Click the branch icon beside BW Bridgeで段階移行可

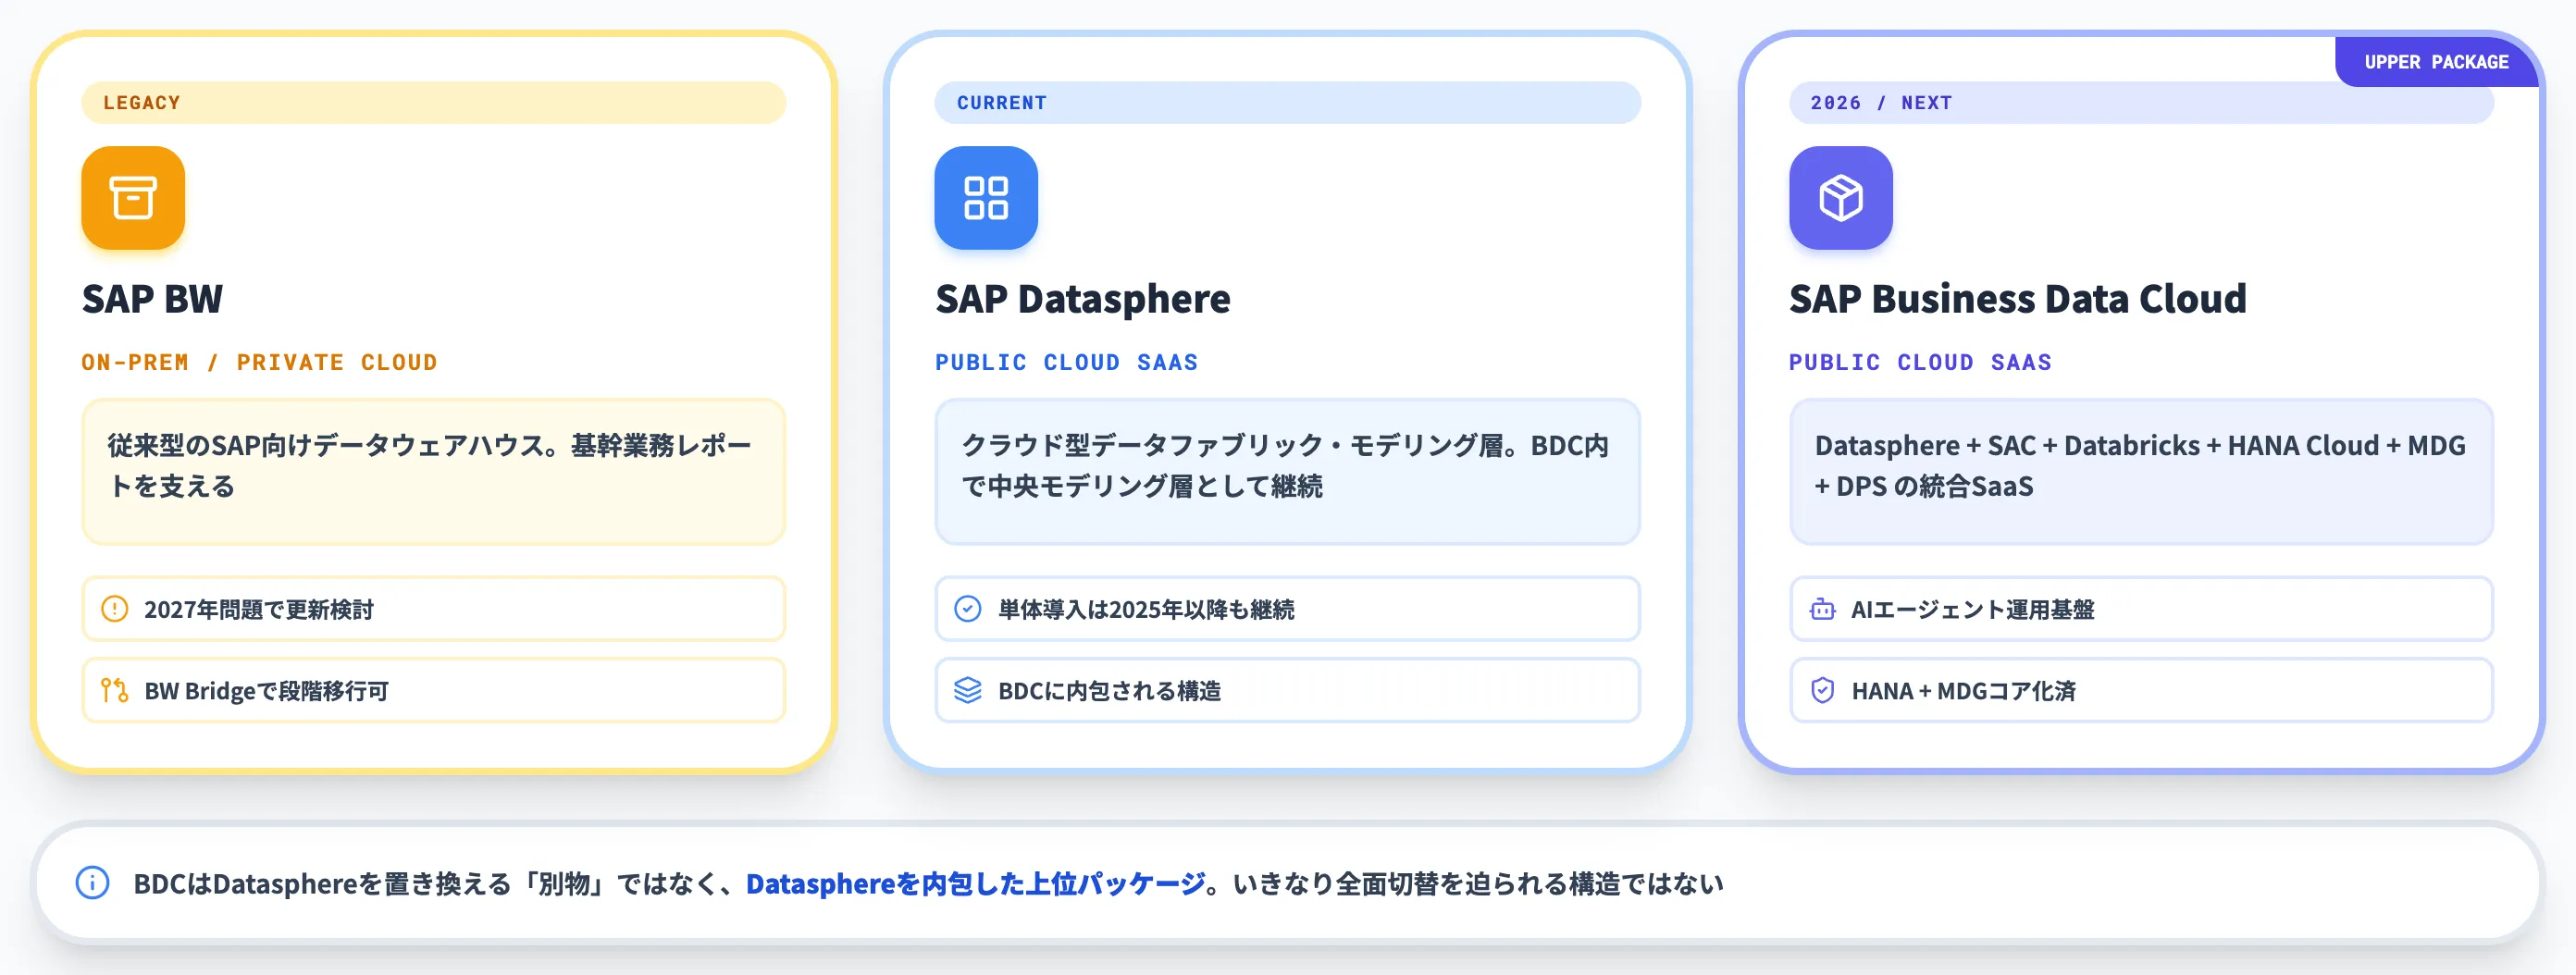tap(115, 691)
